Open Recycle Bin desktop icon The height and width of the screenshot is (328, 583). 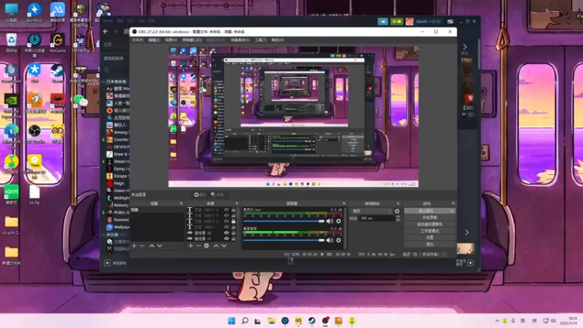pos(11,43)
